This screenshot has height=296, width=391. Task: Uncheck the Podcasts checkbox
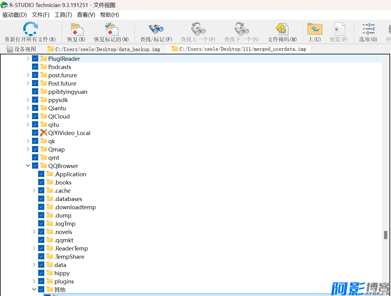click(35, 67)
